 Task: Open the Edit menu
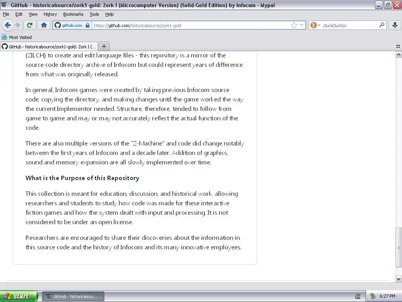point(19,14)
